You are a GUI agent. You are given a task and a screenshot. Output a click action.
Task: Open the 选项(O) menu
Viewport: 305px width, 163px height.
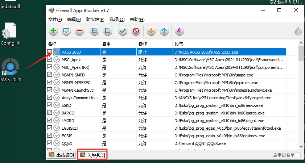pos(117,20)
